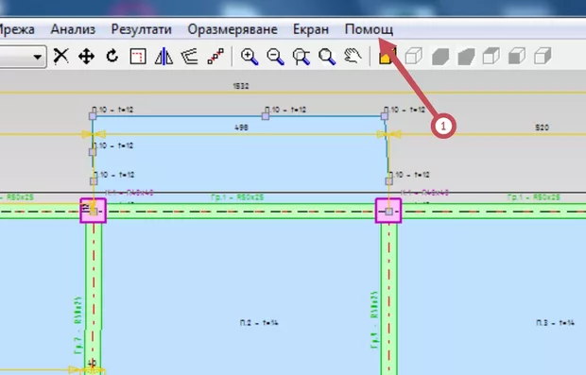The height and width of the screenshot is (375, 586).
Task: Choose the Rotate tool
Action: pos(112,57)
